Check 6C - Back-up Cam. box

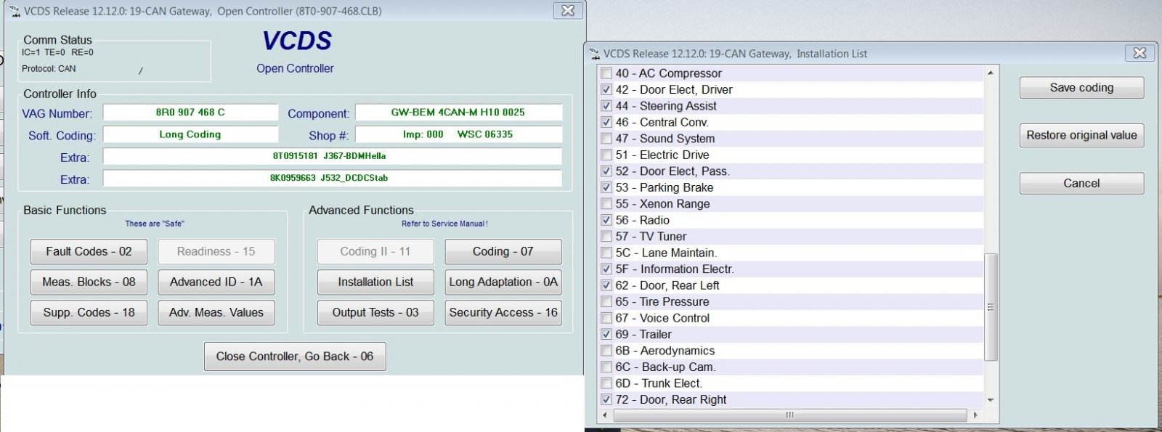606,367
